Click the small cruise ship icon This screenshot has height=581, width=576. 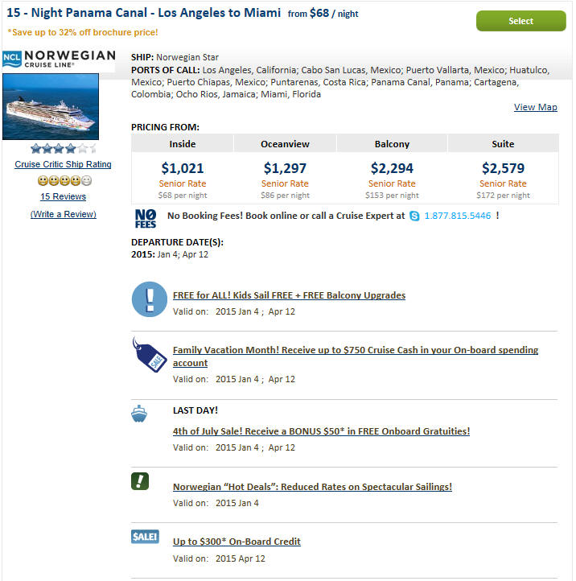(x=139, y=414)
